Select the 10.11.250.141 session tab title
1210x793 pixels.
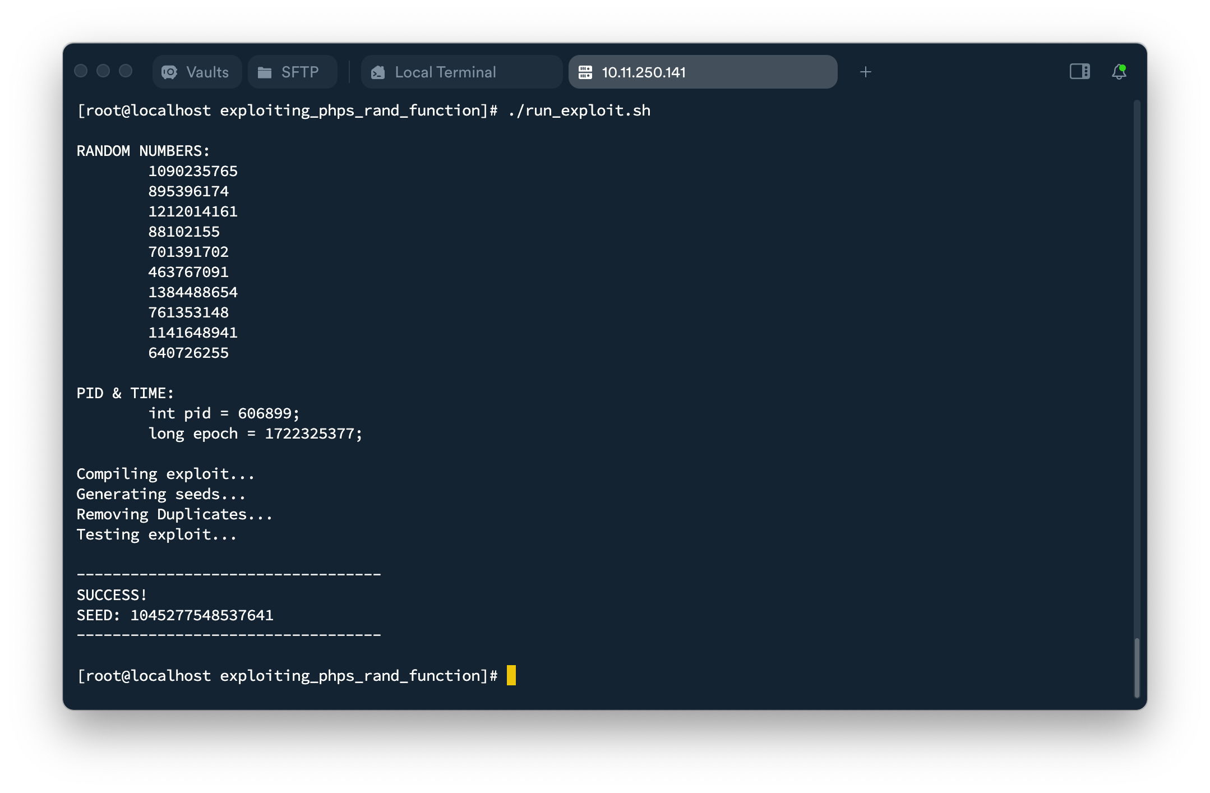click(643, 72)
